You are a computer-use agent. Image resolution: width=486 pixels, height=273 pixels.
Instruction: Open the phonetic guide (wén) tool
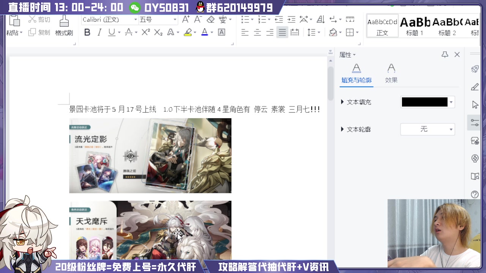click(222, 20)
